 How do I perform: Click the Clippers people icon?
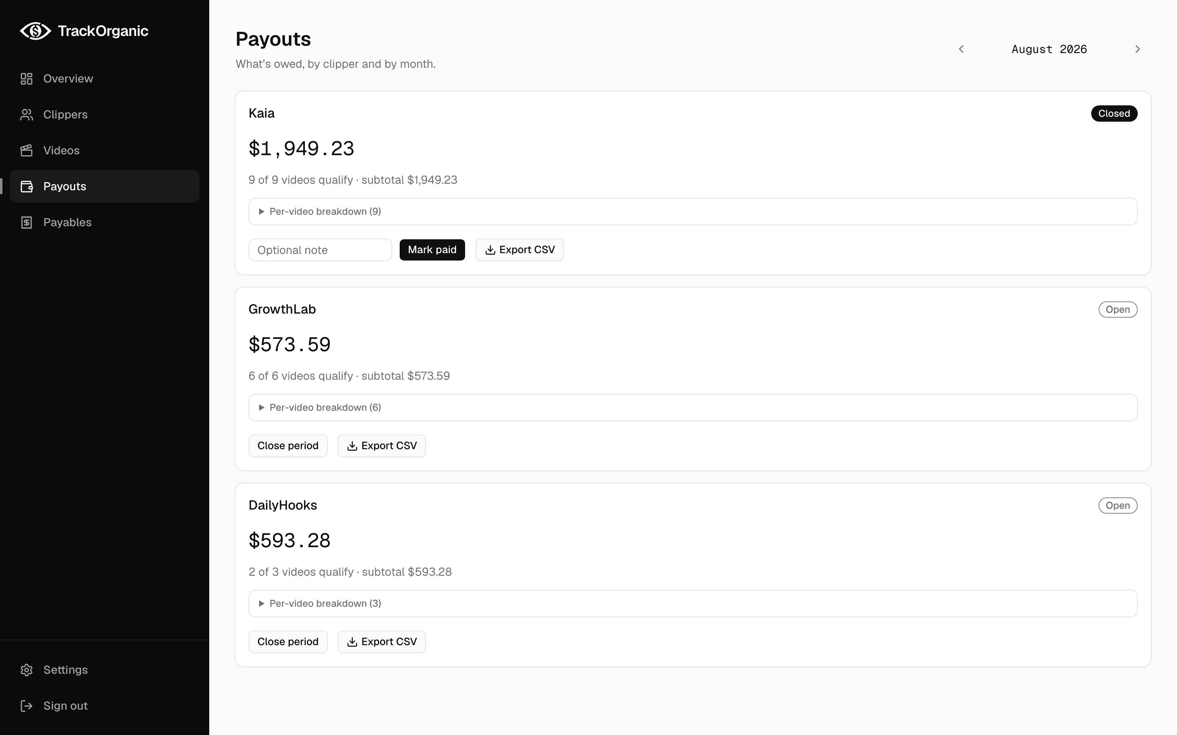pyautogui.click(x=27, y=115)
